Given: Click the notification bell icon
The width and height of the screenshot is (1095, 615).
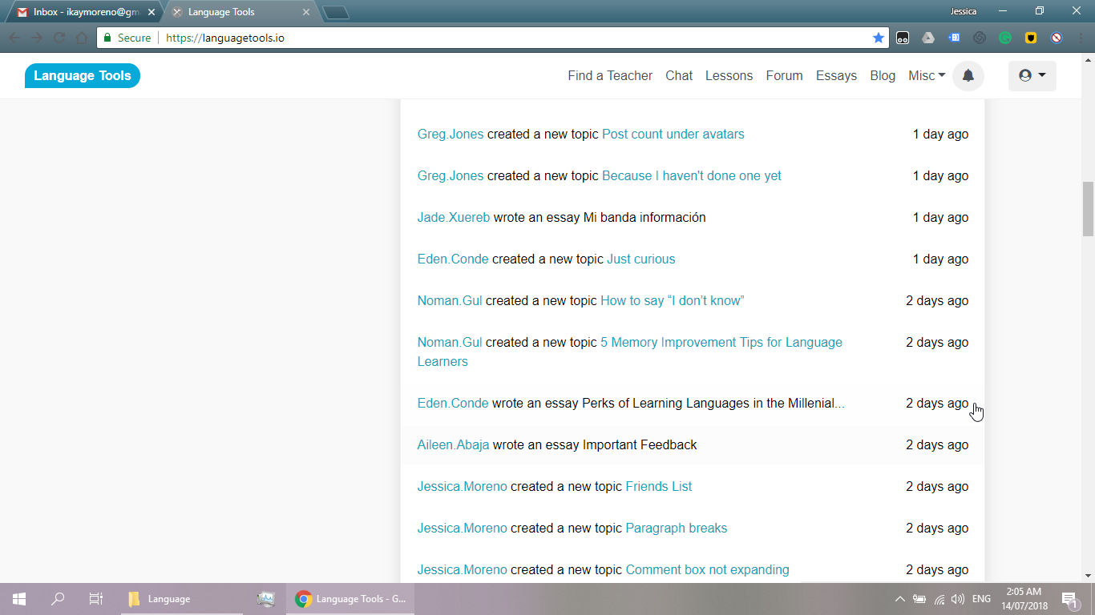Looking at the screenshot, I should [x=968, y=76].
